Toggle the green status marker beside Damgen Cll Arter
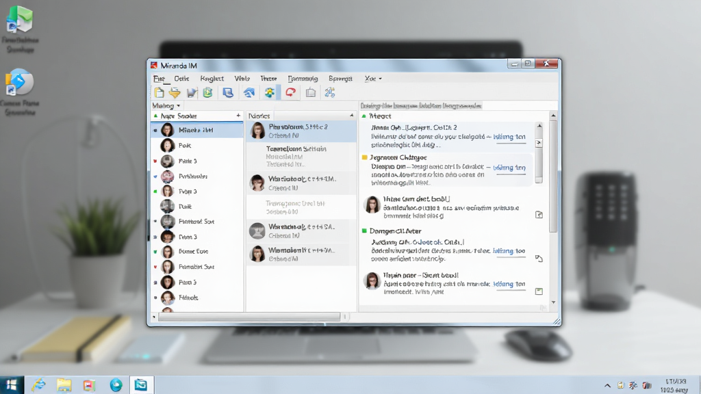This screenshot has width=701, height=394. [x=364, y=231]
